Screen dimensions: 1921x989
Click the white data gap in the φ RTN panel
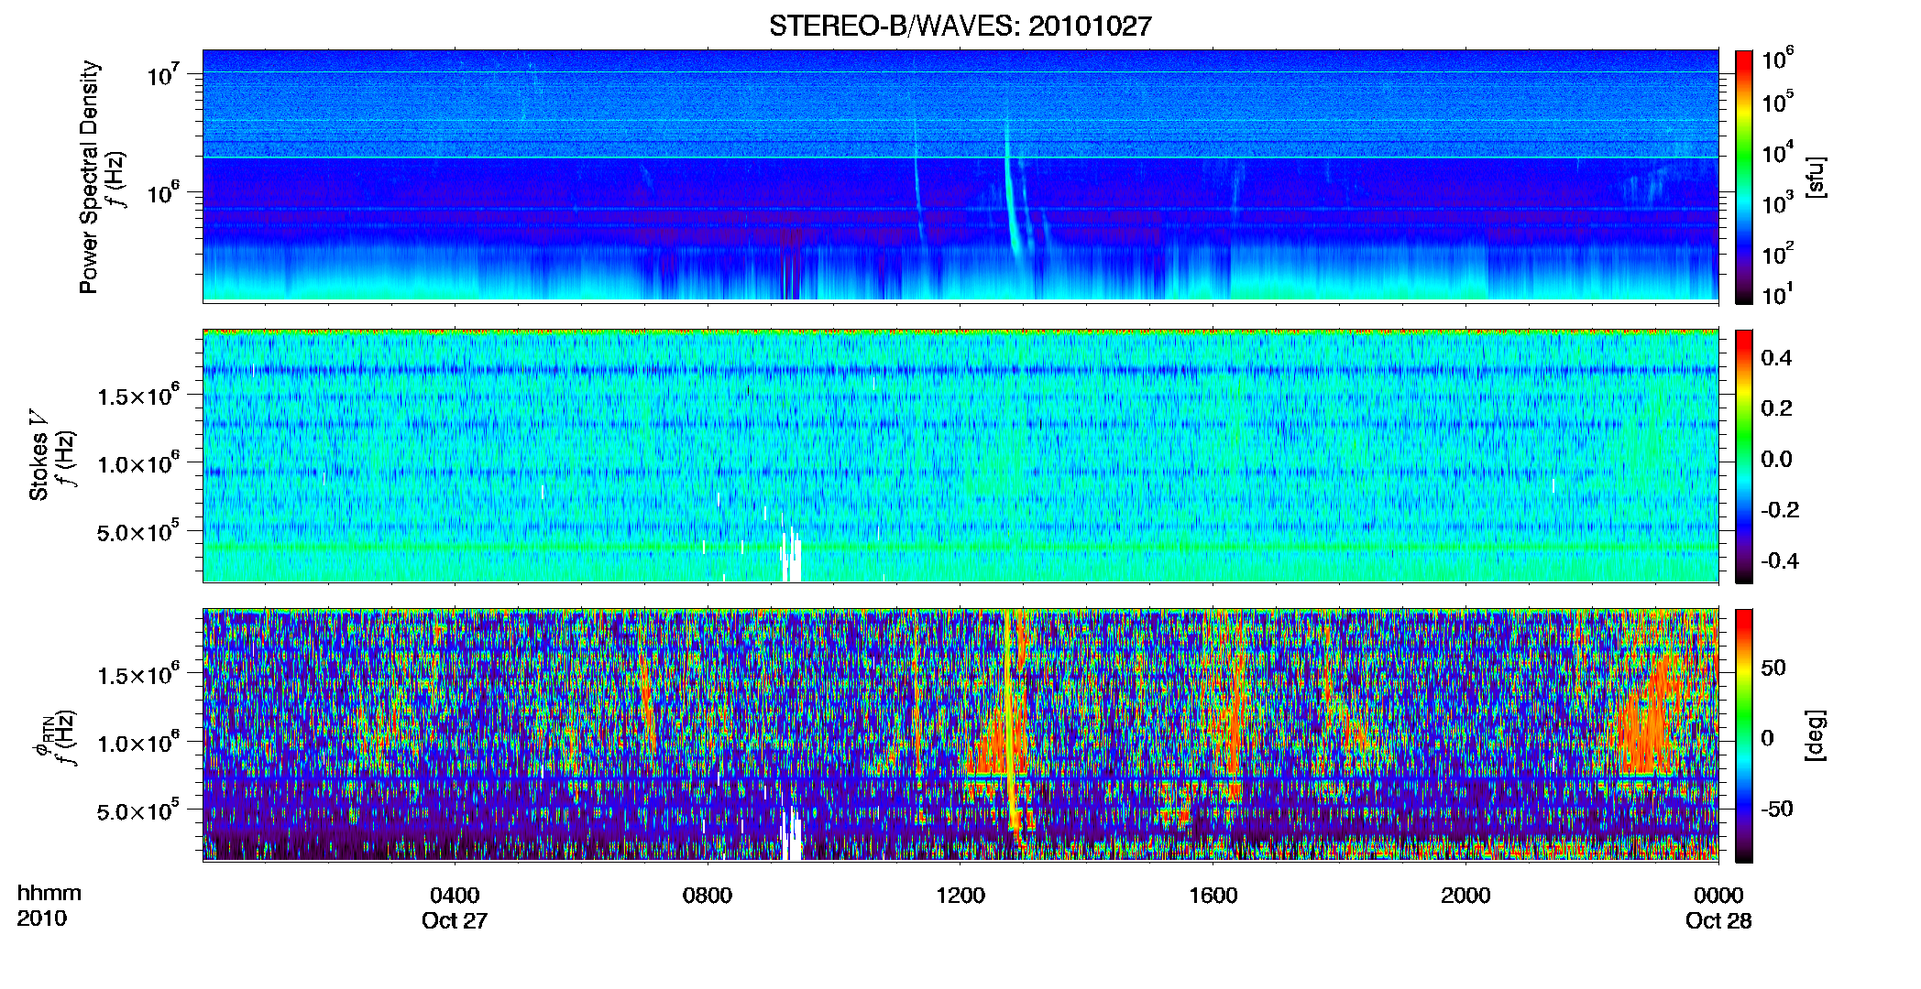pos(792,835)
